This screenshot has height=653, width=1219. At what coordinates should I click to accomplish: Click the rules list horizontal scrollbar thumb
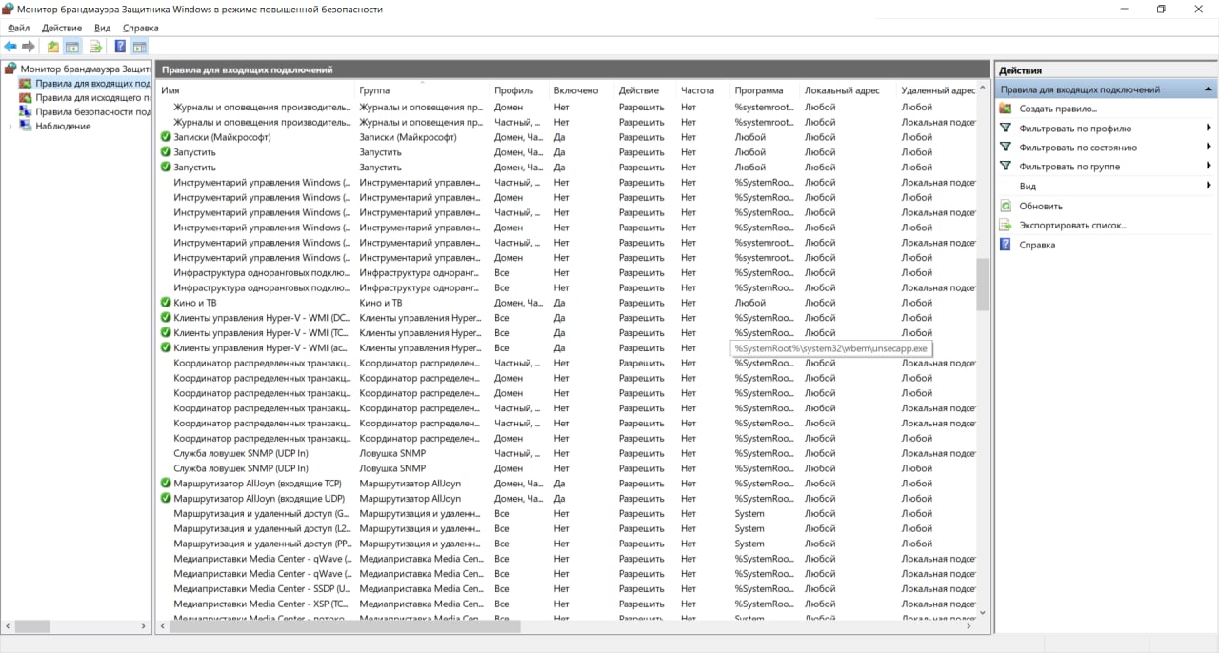346,626
